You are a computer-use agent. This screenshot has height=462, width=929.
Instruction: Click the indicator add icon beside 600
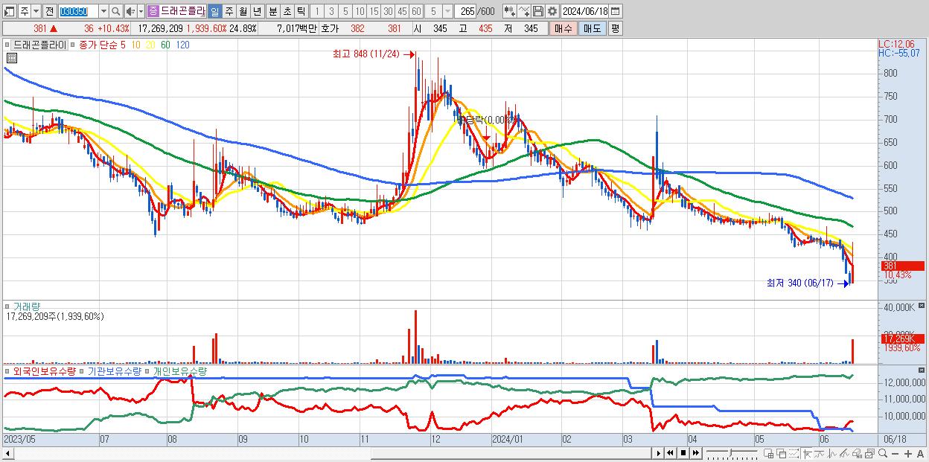(x=509, y=11)
